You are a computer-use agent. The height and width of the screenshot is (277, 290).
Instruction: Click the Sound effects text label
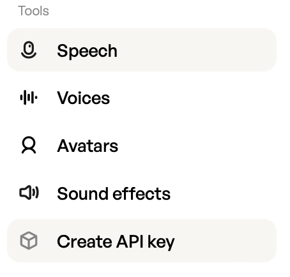[x=114, y=193]
